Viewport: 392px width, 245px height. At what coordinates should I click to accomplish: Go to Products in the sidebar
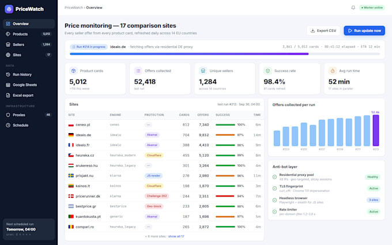tap(29, 34)
